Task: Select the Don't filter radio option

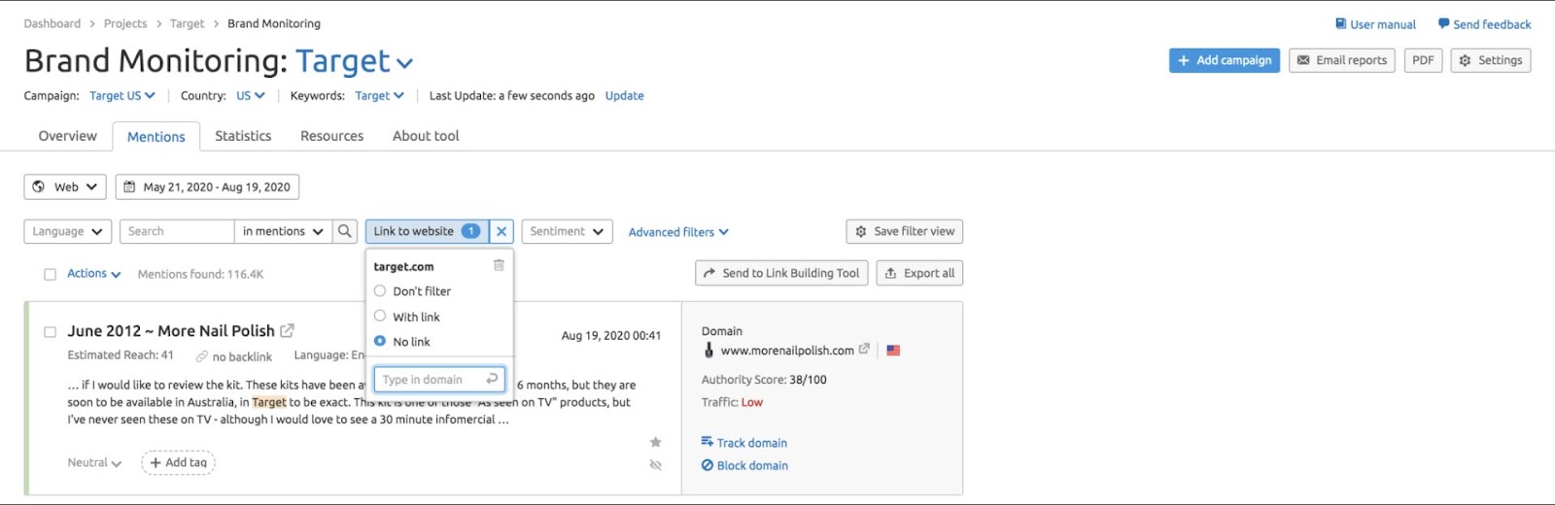Action: click(x=380, y=290)
